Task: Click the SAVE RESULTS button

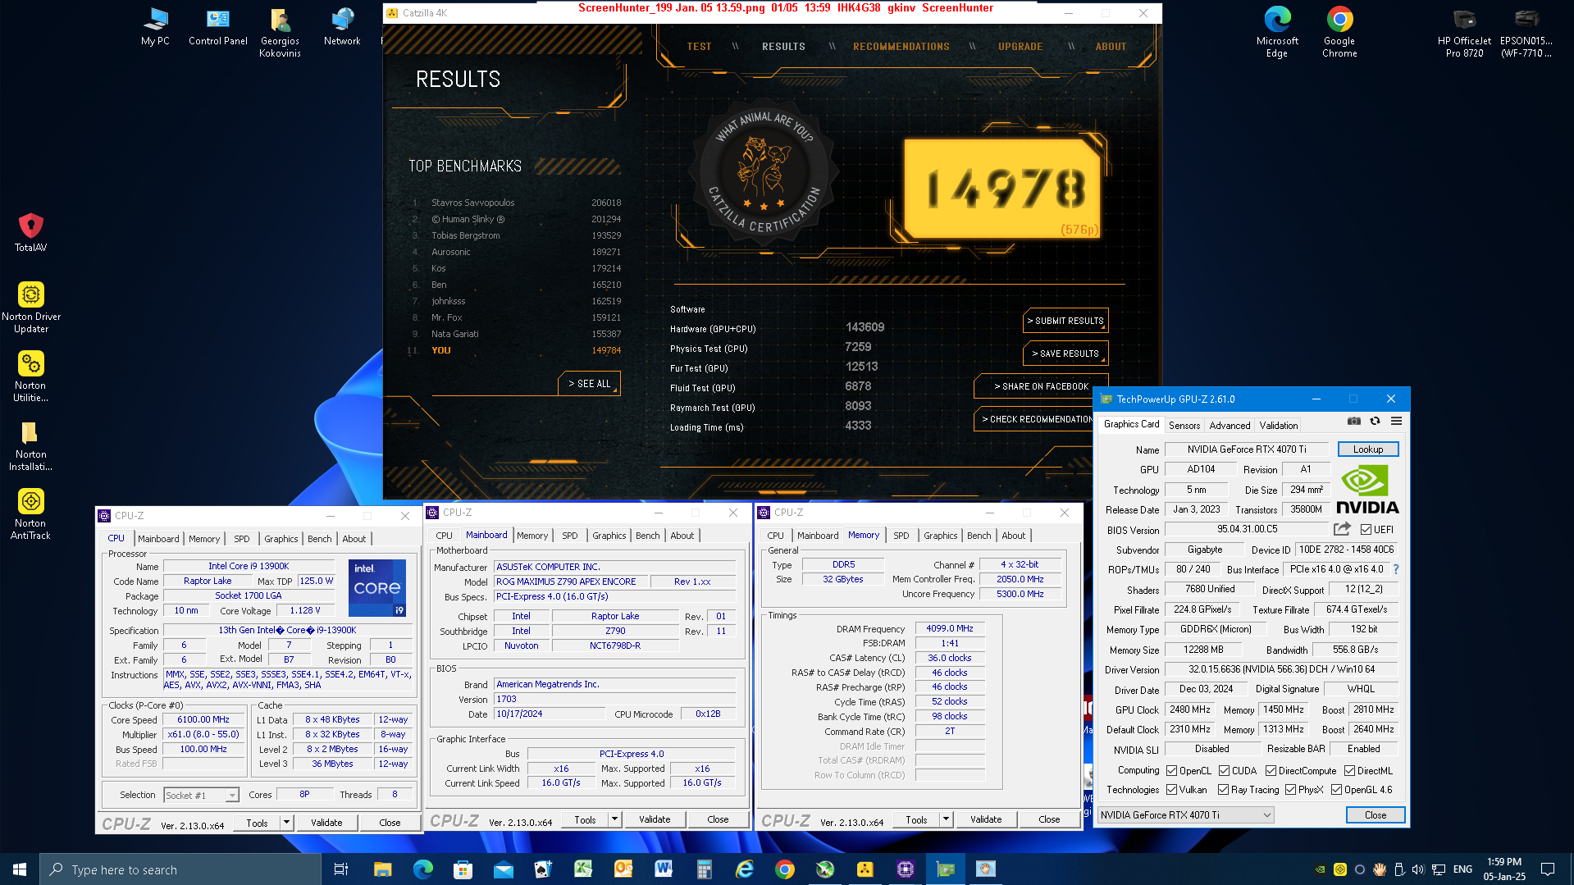Action: point(1065,354)
